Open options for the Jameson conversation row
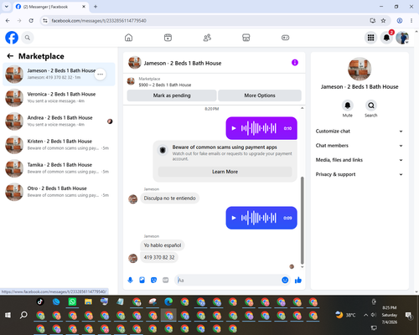The image size is (419, 335). coord(100,75)
